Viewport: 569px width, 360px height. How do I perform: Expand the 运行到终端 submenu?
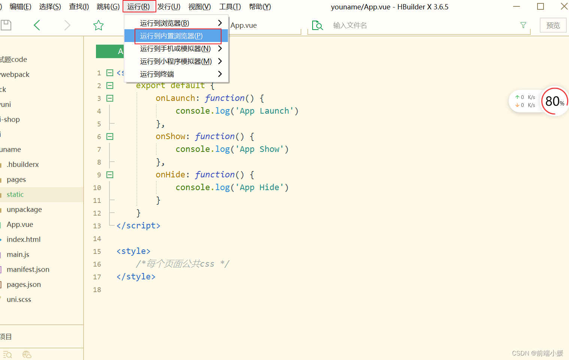[x=177, y=74]
